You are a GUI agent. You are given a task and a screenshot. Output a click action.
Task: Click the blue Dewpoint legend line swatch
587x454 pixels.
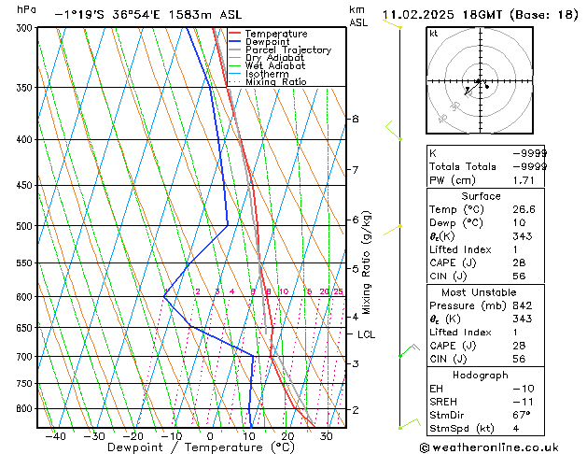coord(235,41)
